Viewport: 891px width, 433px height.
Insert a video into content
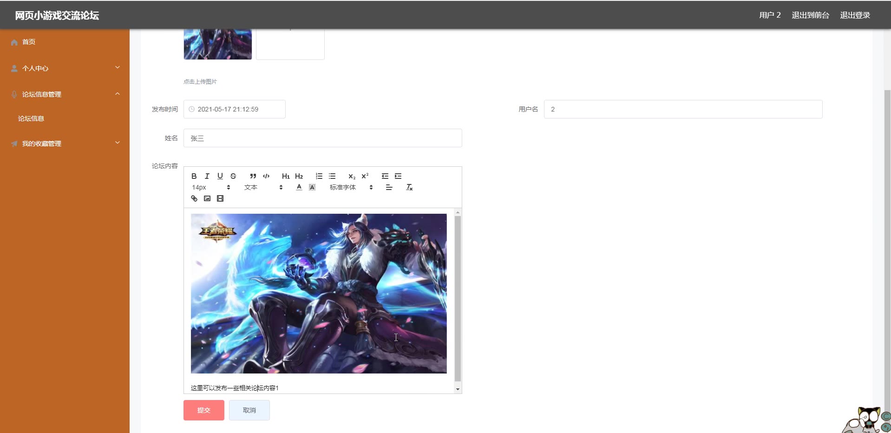(220, 198)
